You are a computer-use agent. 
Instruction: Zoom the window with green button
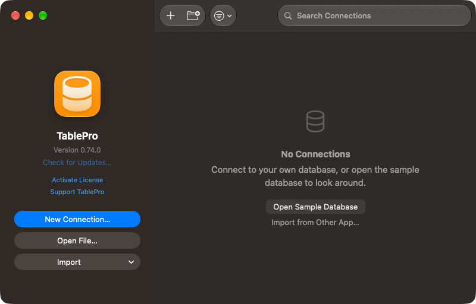coord(43,15)
